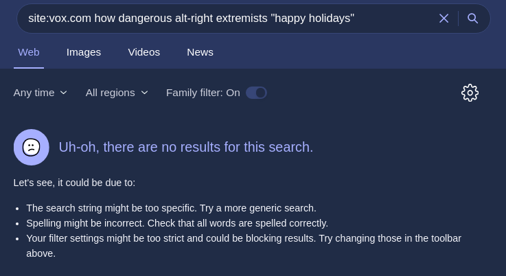The height and width of the screenshot is (276, 506).
Task: Open the Videos results tab
Action: coord(143,52)
